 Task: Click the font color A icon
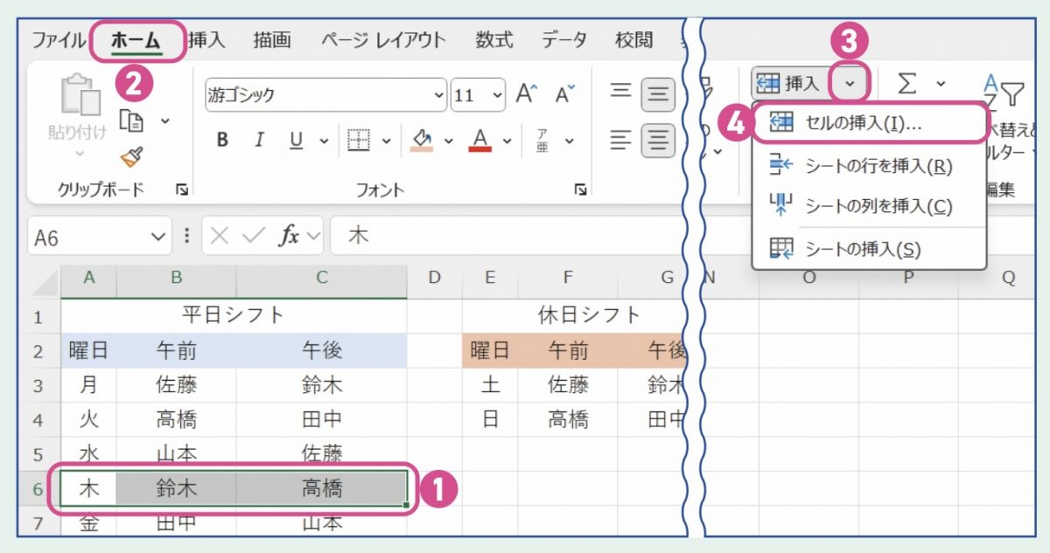coord(479,141)
